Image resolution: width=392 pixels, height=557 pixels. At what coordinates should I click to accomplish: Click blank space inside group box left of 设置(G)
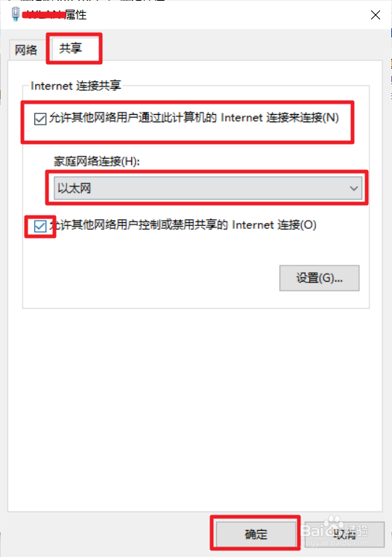click(149, 278)
